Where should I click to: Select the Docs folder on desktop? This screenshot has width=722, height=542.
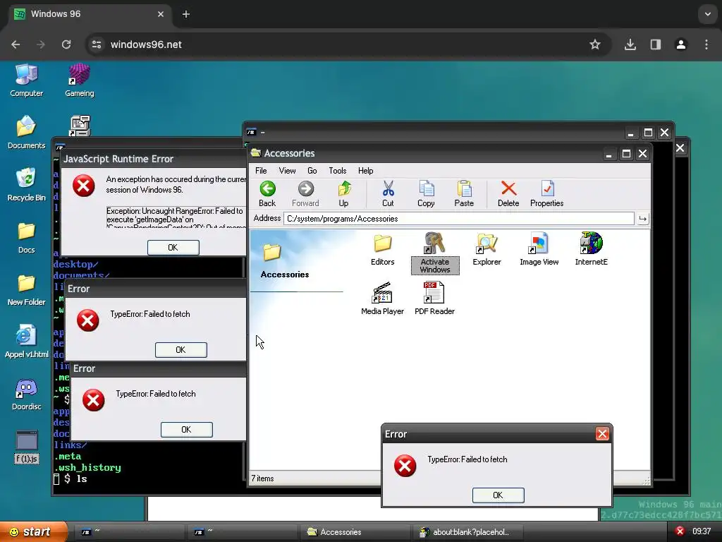click(26, 238)
